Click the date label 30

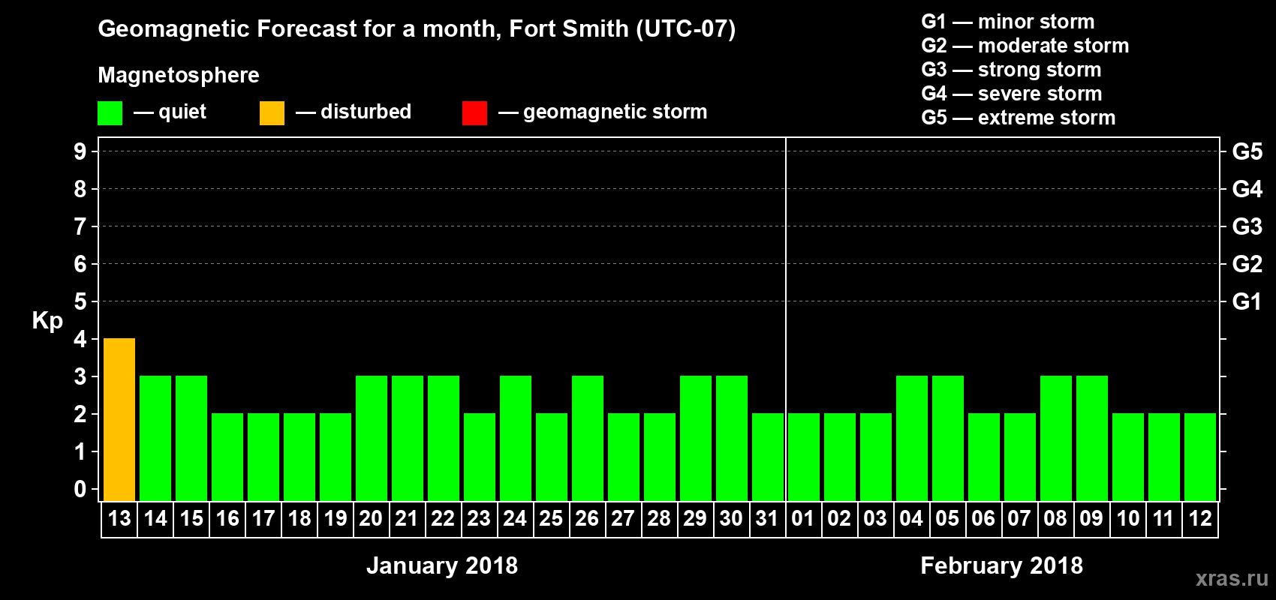click(731, 519)
